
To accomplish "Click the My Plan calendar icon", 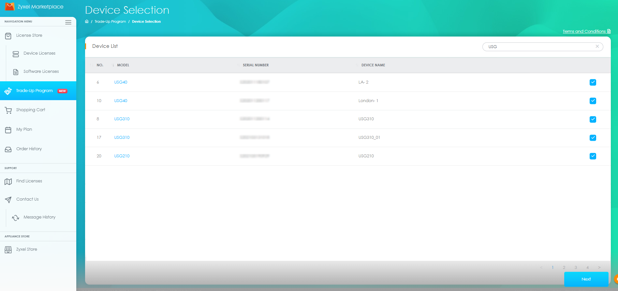I will [x=8, y=130].
